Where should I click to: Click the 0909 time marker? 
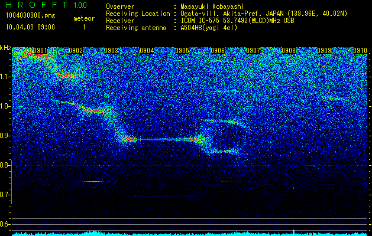(x=324, y=51)
